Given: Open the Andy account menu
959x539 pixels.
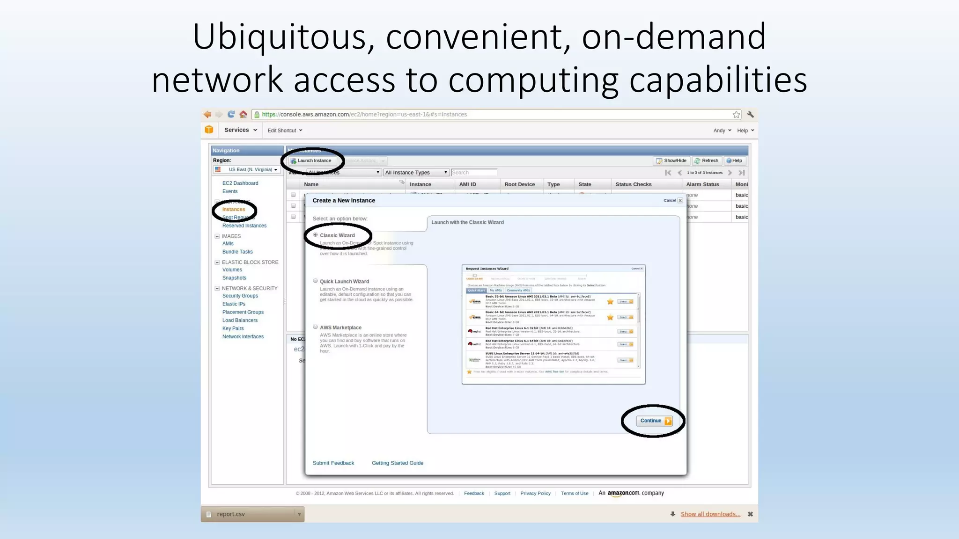Looking at the screenshot, I should [722, 131].
